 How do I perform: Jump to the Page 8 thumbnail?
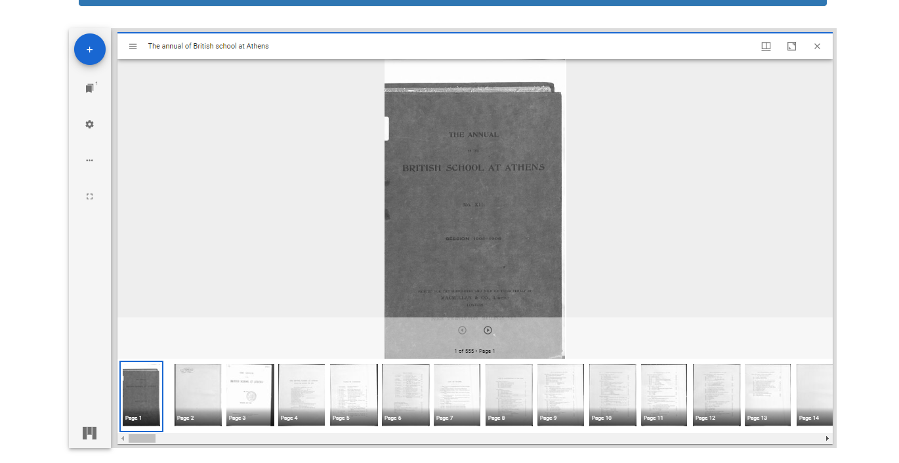point(509,395)
